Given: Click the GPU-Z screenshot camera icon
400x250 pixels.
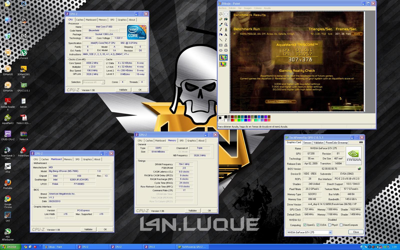Looking at the screenshot, I should [x=361, y=142].
